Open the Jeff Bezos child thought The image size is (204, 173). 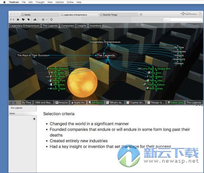click(x=59, y=85)
